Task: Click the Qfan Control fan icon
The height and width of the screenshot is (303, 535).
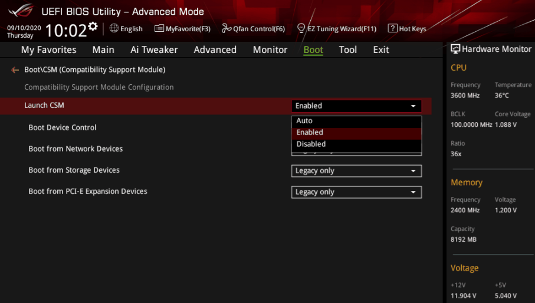Action: (227, 28)
